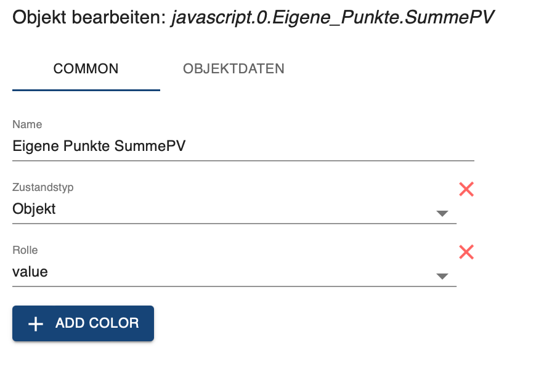The height and width of the screenshot is (377, 536).
Task: Click the underline indicator beneath COMMON tab
Action: click(86, 90)
